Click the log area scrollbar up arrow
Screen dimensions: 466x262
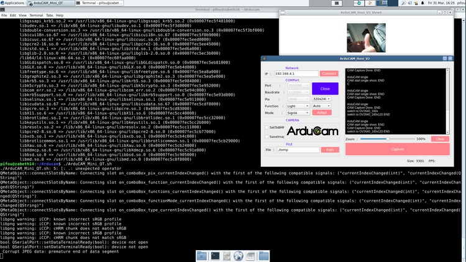[x=447, y=70]
